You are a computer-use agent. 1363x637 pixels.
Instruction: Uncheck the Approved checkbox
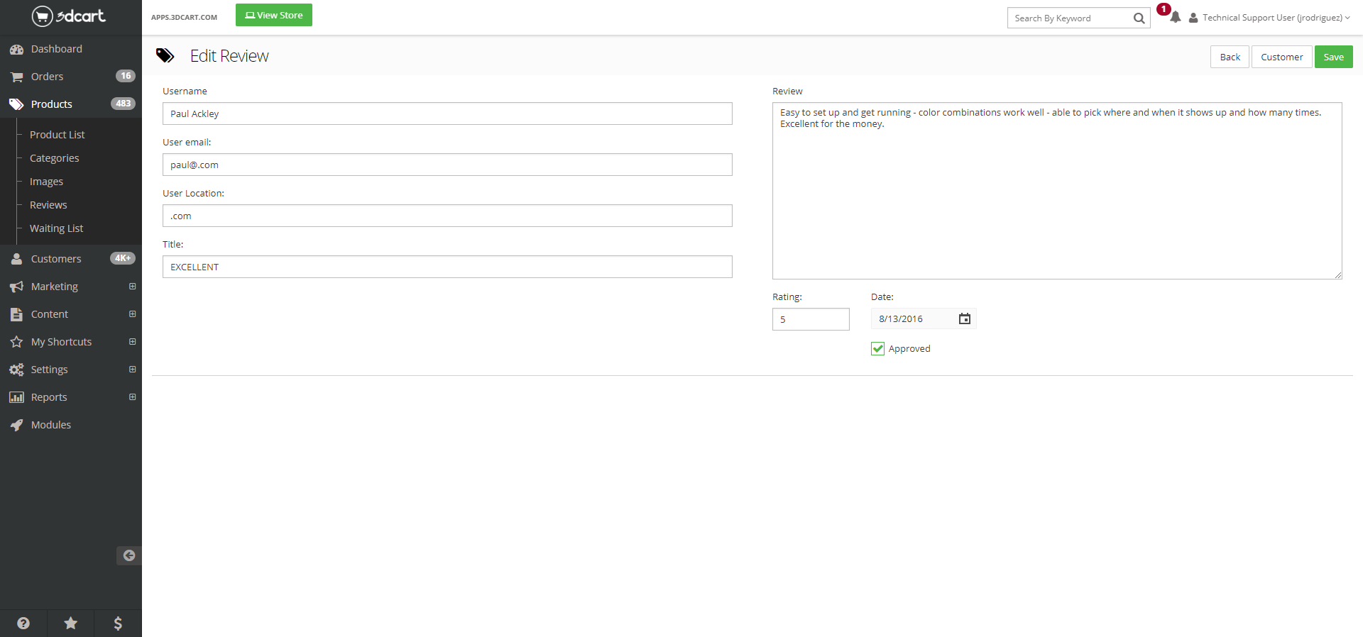878,349
